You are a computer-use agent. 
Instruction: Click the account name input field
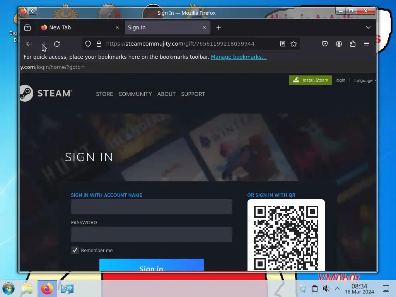click(151, 207)
